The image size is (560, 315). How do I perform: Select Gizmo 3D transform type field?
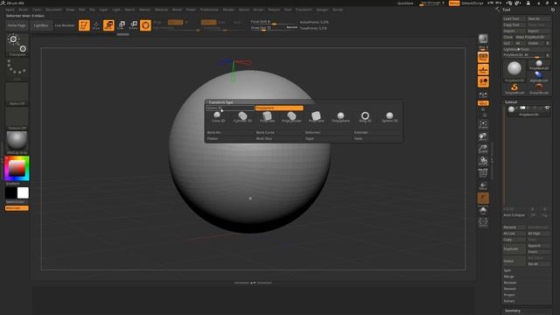230,108
